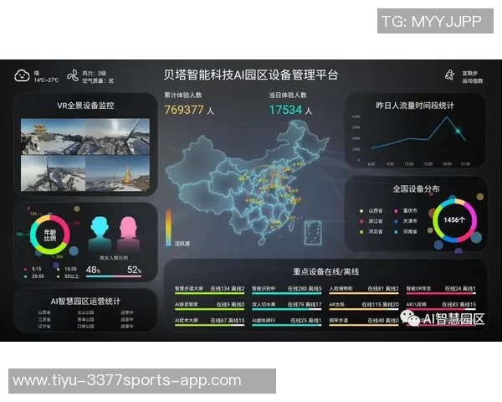Image resolution: width=502 pixels, height=402 pixels.
Task: Click the China map in the center
Action: coord(248,183)
